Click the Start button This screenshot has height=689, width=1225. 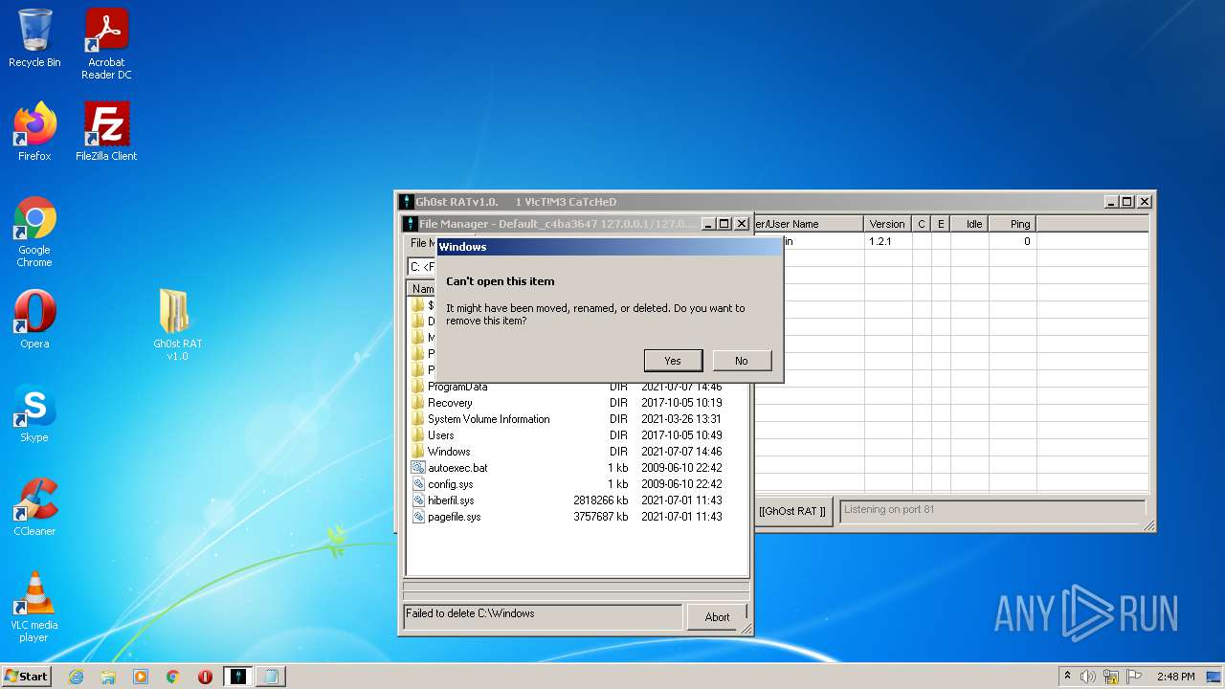pos(27,676)
